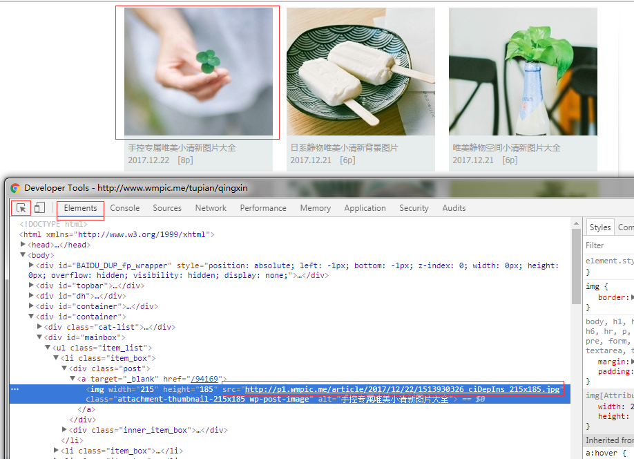Open the Sources tab
Image resolution: width=634 pixels, height=459 pixels.
pyautogui.click(x=167, y=208)
